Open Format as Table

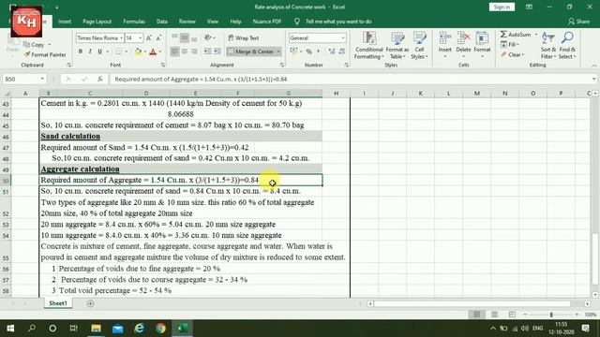coord(397,46)
